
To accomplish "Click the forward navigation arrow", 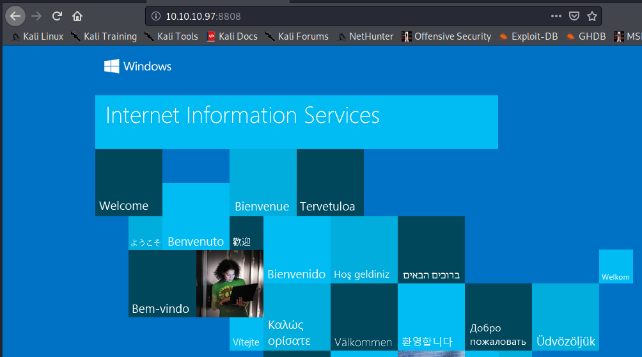I will click(36, 17).
